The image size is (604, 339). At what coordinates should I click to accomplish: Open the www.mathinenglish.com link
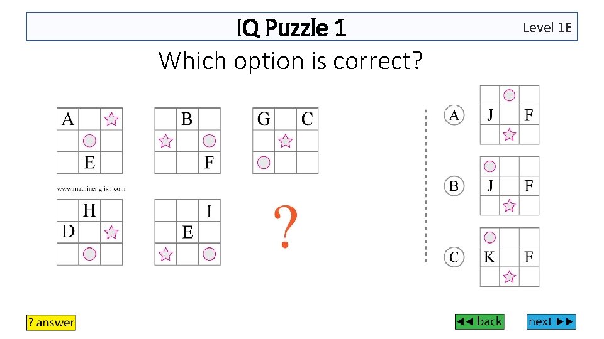click(91, 189)
